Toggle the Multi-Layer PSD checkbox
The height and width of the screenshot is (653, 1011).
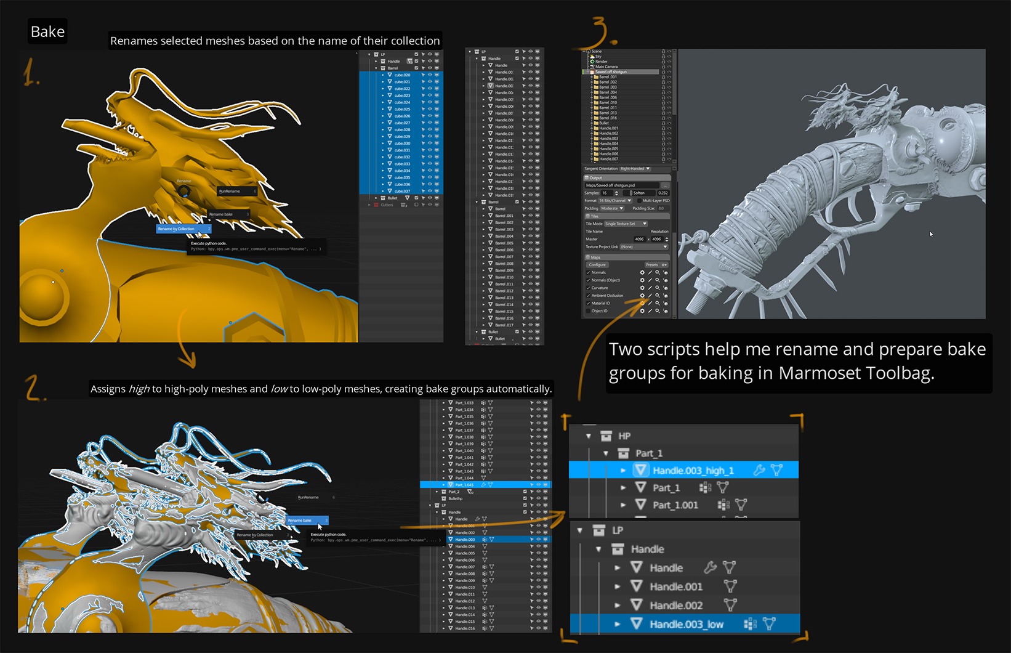click(x=638, y=201)
